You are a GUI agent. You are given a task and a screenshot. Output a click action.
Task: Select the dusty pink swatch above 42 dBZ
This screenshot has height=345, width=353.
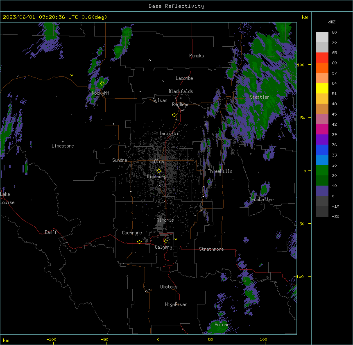click(x=322, y=119)
